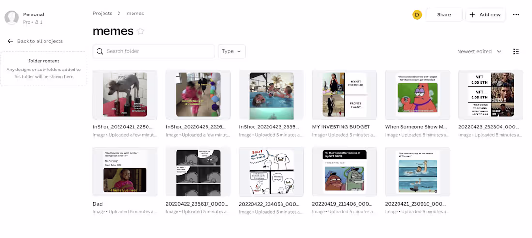Click the file name 20220423_232304_000...
The height and width of the screenshot is (238, 532).
point(489,127)
